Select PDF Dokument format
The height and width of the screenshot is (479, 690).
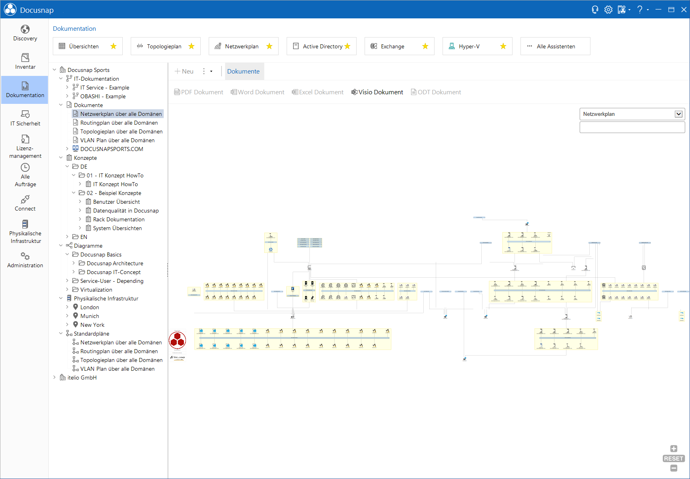coord(199,92)
